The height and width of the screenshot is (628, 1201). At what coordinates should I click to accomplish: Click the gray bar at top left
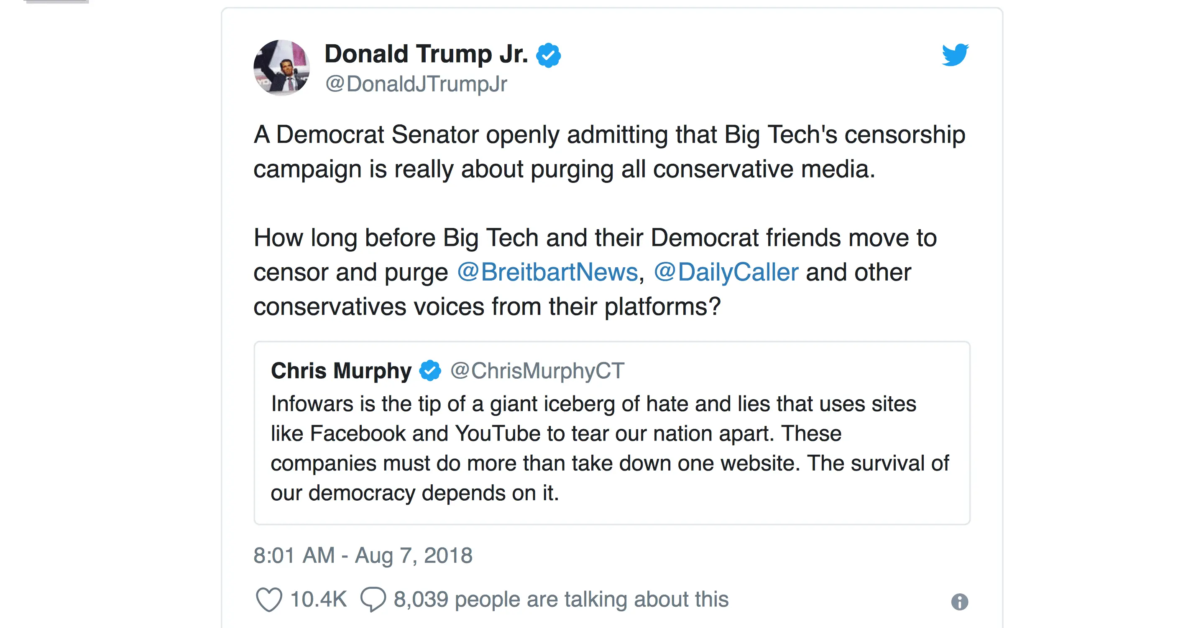coord(56,2)
